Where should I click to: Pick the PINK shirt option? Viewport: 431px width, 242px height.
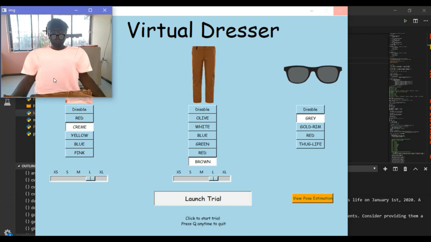pyautogui.click(x=79, y=153)
